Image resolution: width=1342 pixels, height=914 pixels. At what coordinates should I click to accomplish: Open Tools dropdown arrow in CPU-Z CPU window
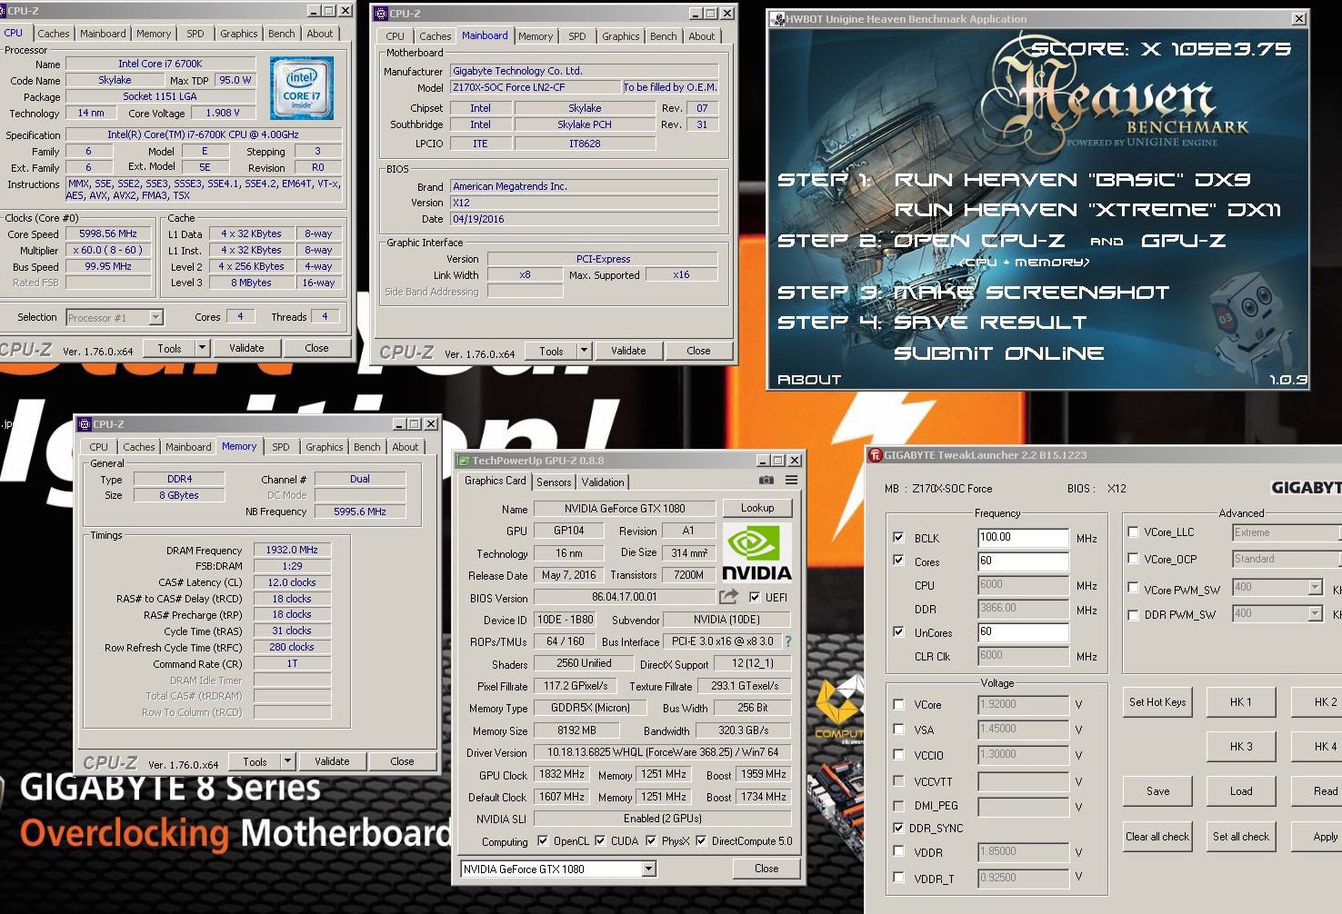pos(202,348)
